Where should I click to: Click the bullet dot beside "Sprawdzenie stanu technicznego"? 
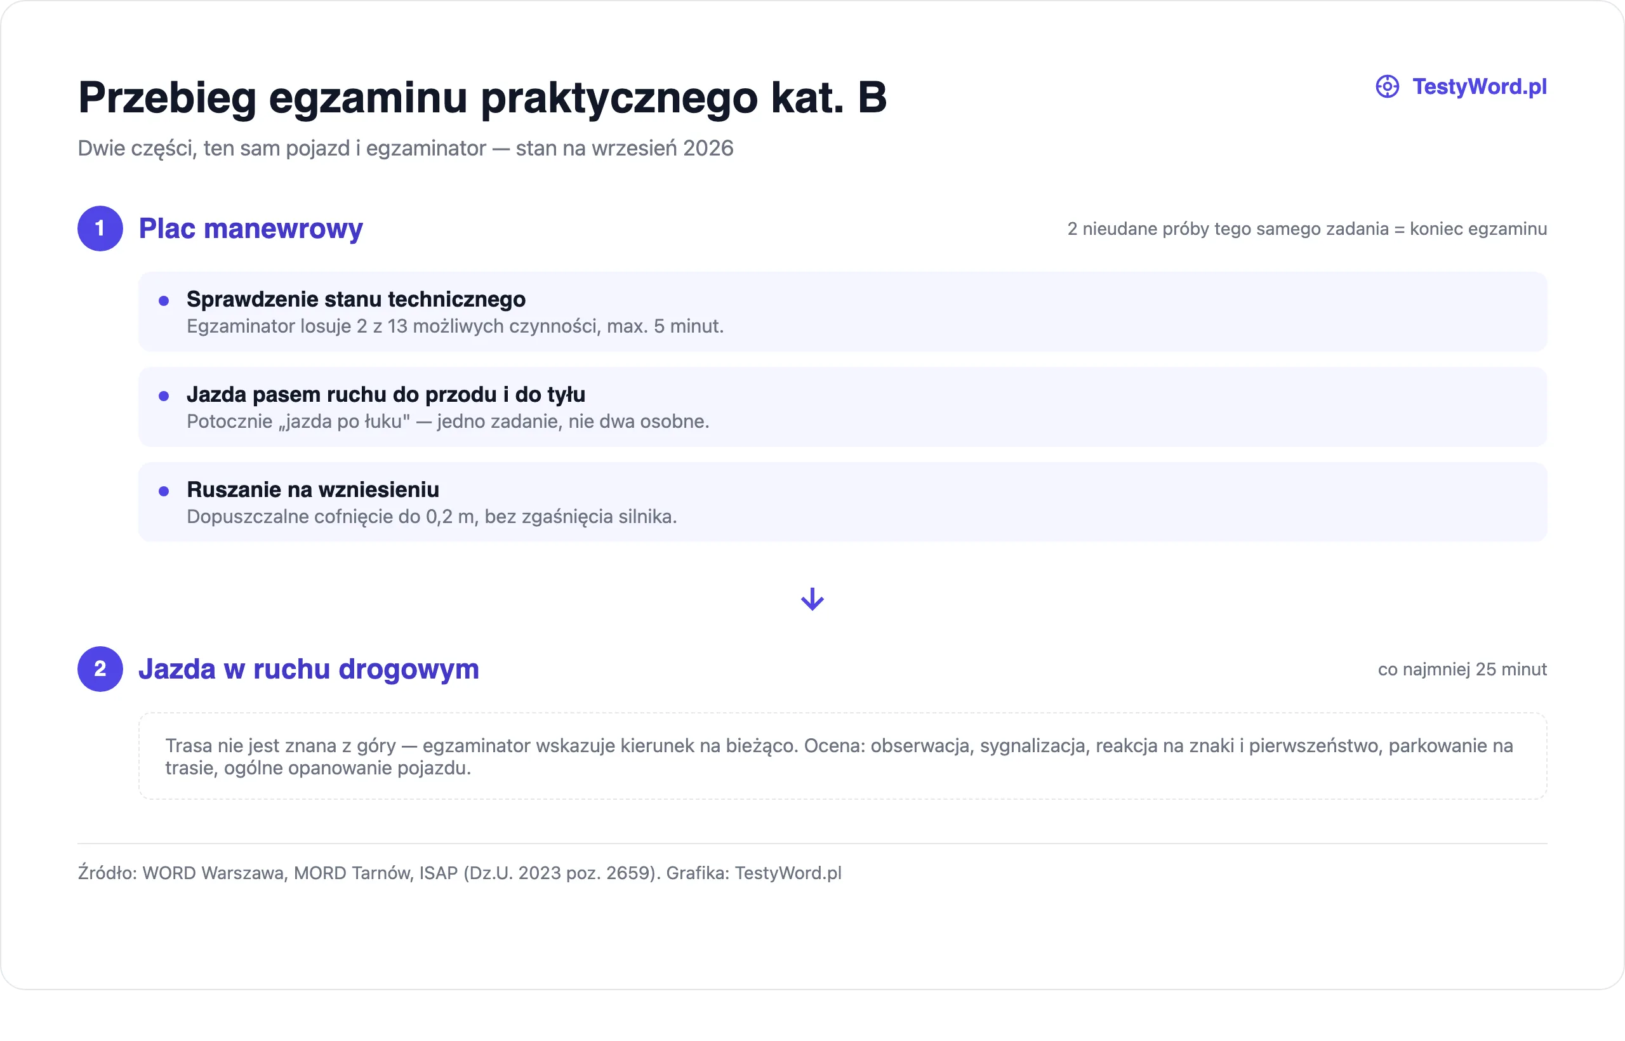[164, 301]
